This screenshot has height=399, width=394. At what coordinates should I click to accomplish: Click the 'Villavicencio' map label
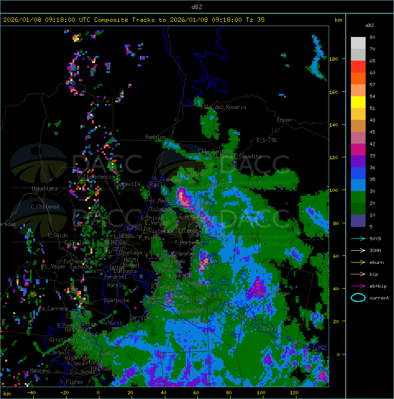click(96, 177)
